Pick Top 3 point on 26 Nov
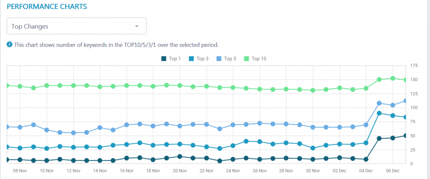The image size is (430, 179). coord(260,142)
